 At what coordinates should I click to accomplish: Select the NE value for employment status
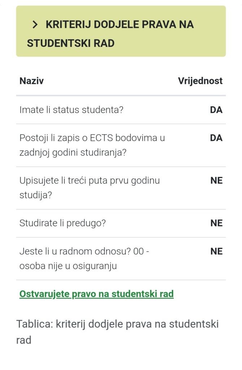(x=216, y=251)
